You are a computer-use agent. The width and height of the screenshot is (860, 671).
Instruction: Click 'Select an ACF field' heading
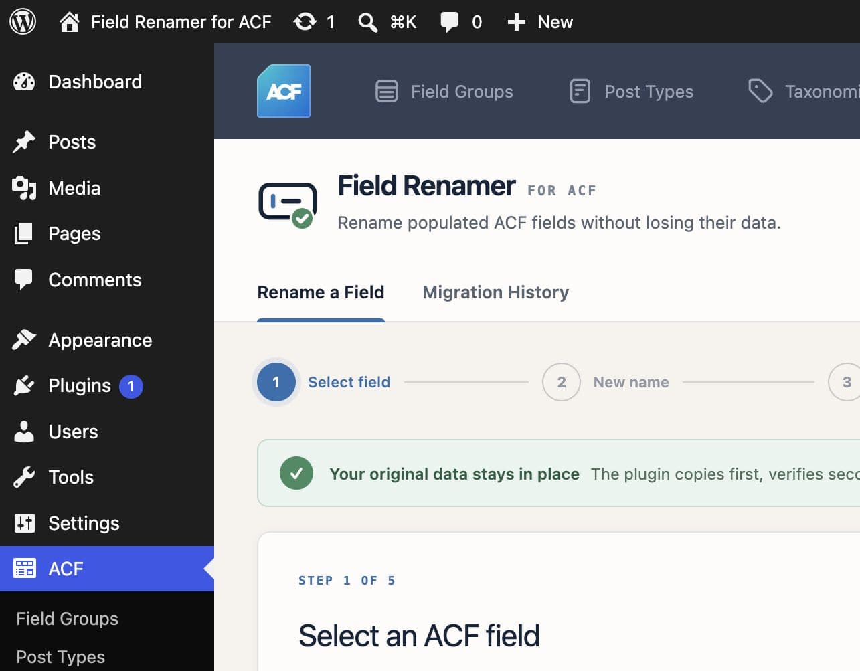tap(419, 636)
